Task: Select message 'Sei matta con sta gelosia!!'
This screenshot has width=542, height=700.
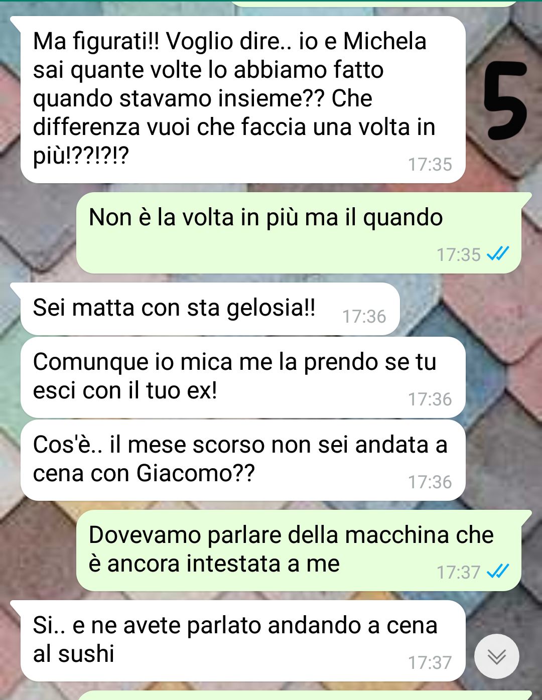Action: (210, 309)
